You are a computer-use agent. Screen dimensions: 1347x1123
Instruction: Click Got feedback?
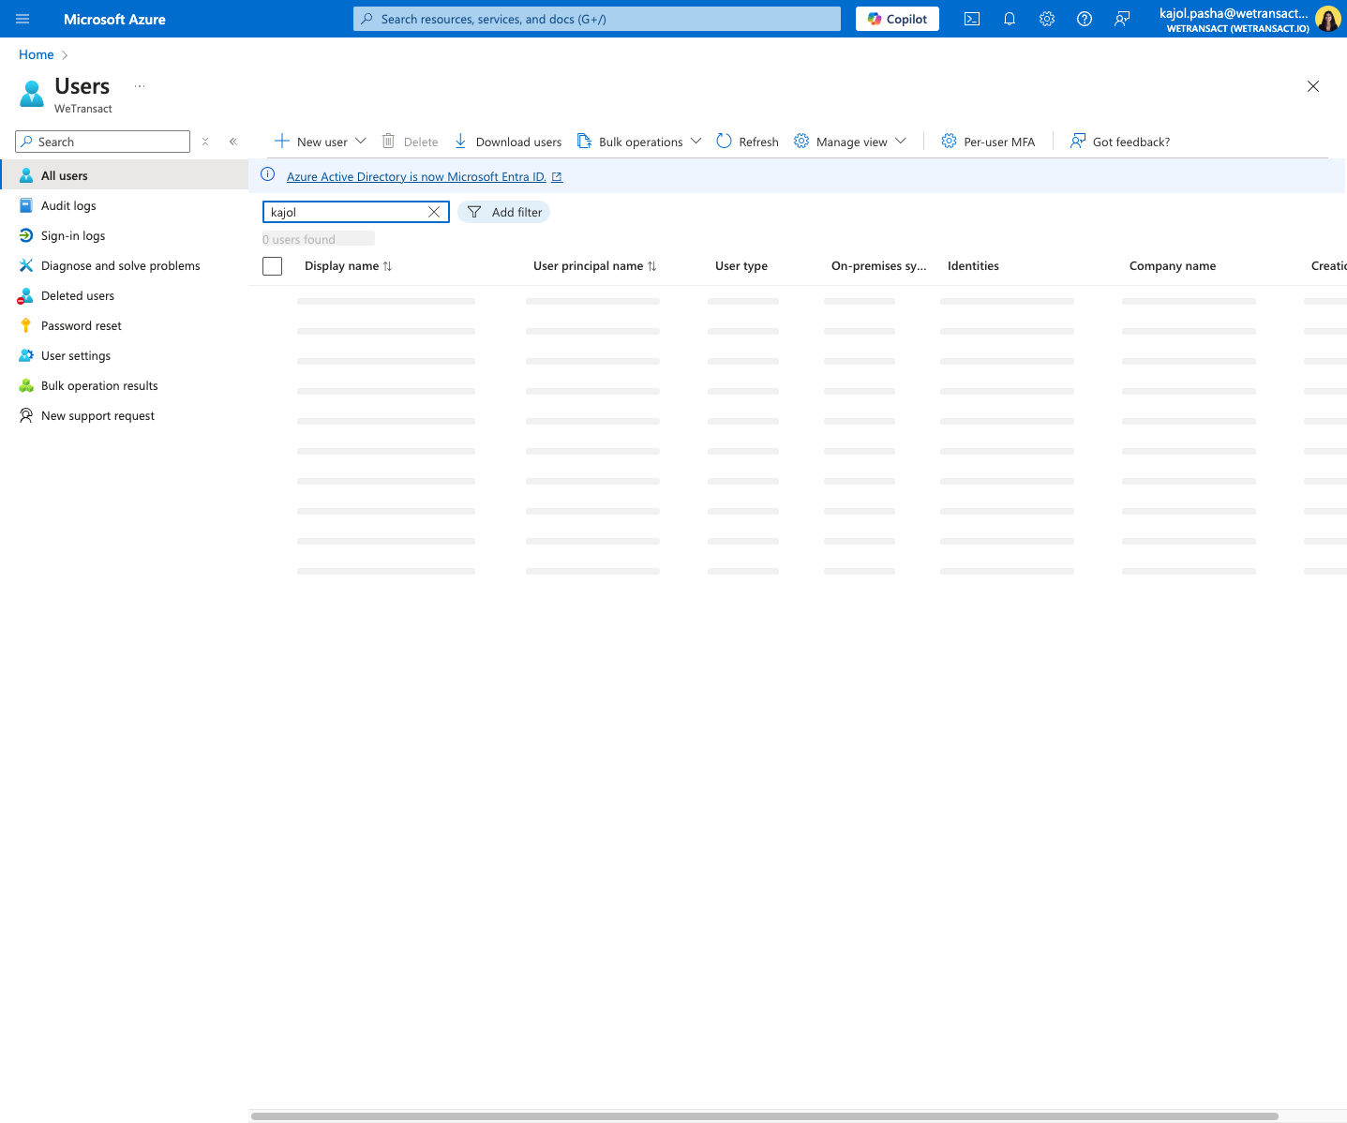1120,142
